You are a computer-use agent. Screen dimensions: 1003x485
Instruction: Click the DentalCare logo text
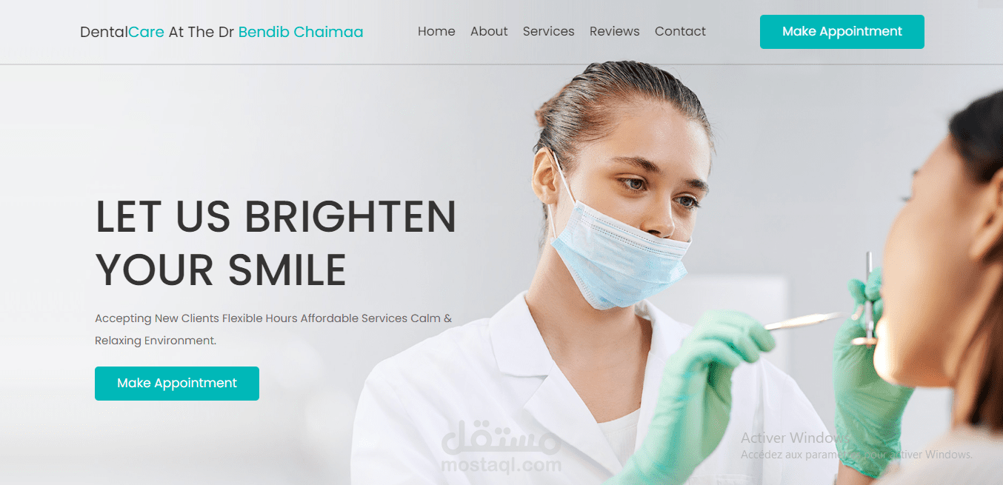[122, 32]
